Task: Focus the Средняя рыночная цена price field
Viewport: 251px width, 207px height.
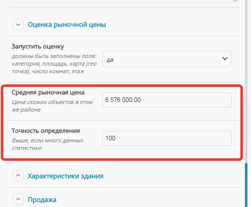Action: pos(167,100)
